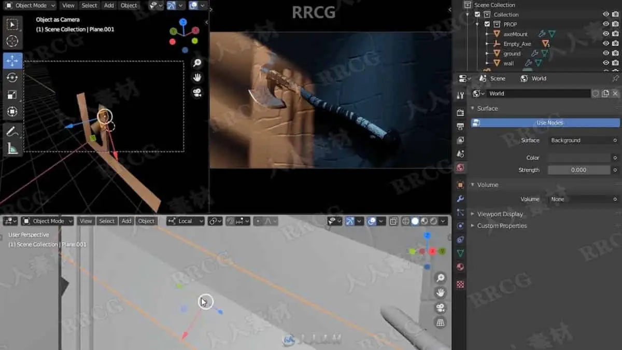This screenshot has width=622, height=350.
Task: Open Particles properties tab
Action: point(460,213)
